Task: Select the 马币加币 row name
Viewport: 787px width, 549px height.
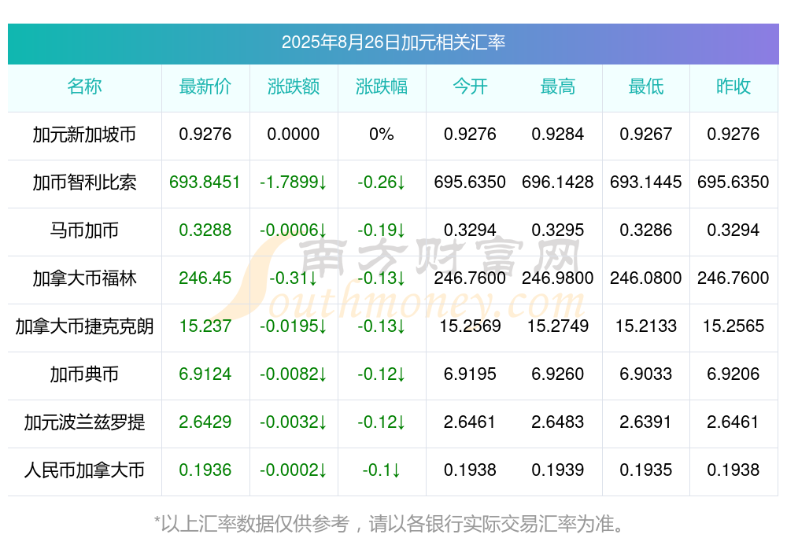Action: coord(84,230)
